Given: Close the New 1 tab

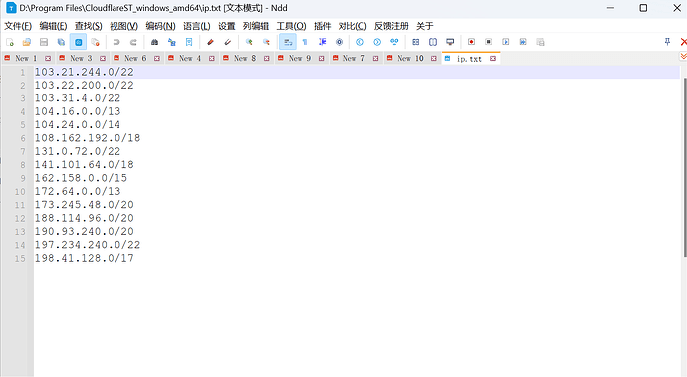Looking at the screenshot, I should click(x=48, y=59).
